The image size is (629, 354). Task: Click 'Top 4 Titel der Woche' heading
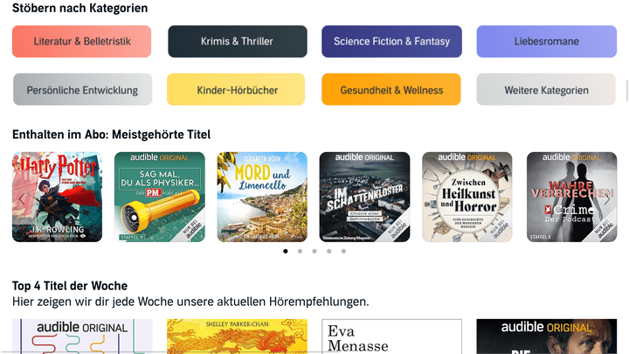click(x=70, y=286)
